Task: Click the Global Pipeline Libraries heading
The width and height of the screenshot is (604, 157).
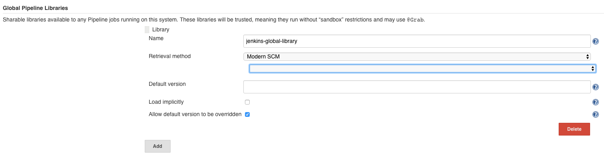Action: 35,8
